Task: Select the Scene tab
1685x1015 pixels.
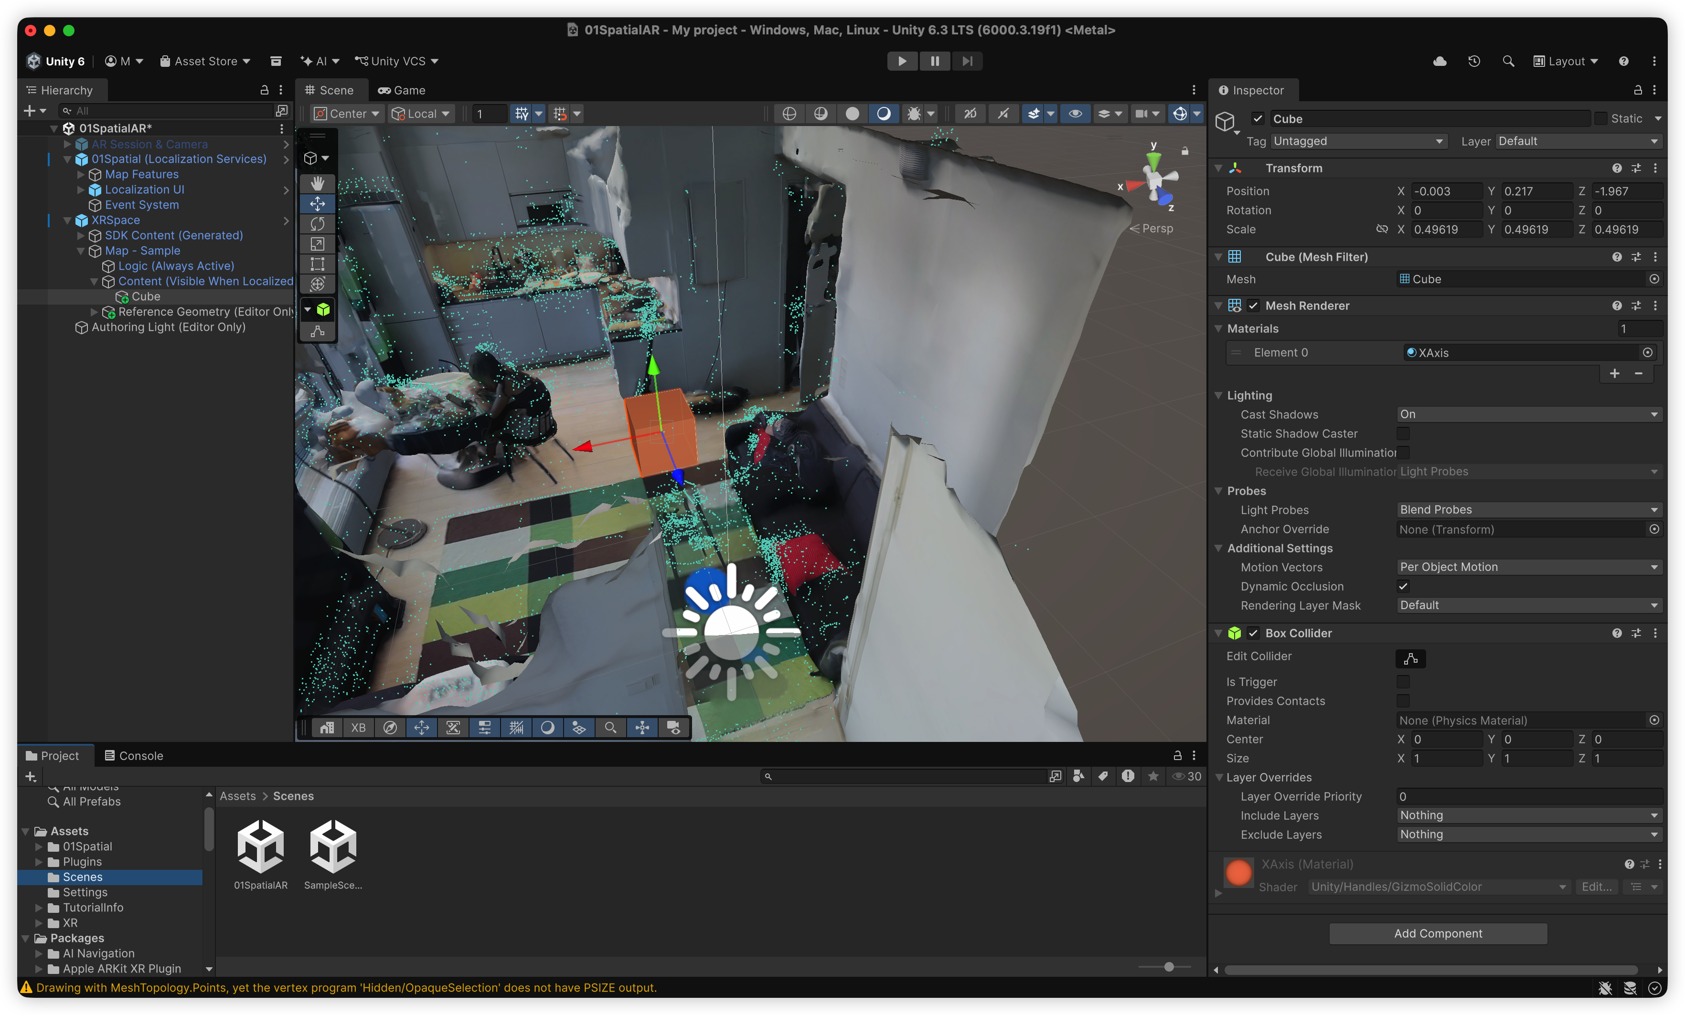Action: click(x=330, y=90)
